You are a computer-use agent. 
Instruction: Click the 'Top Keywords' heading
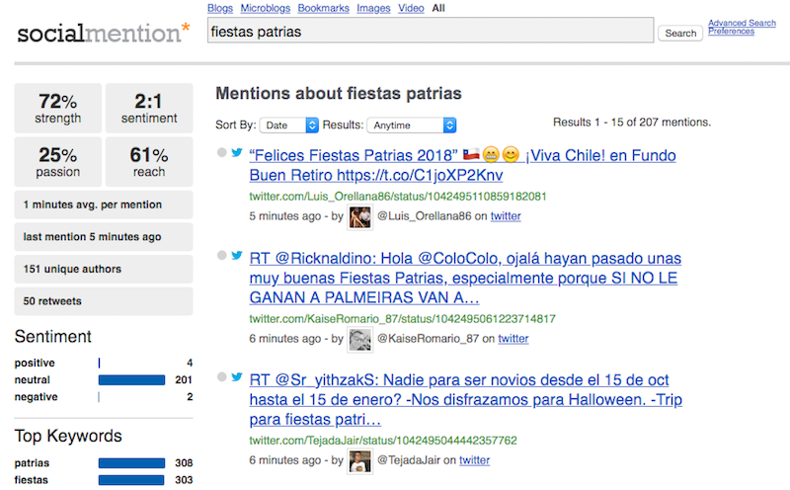[x=68, y=436]
